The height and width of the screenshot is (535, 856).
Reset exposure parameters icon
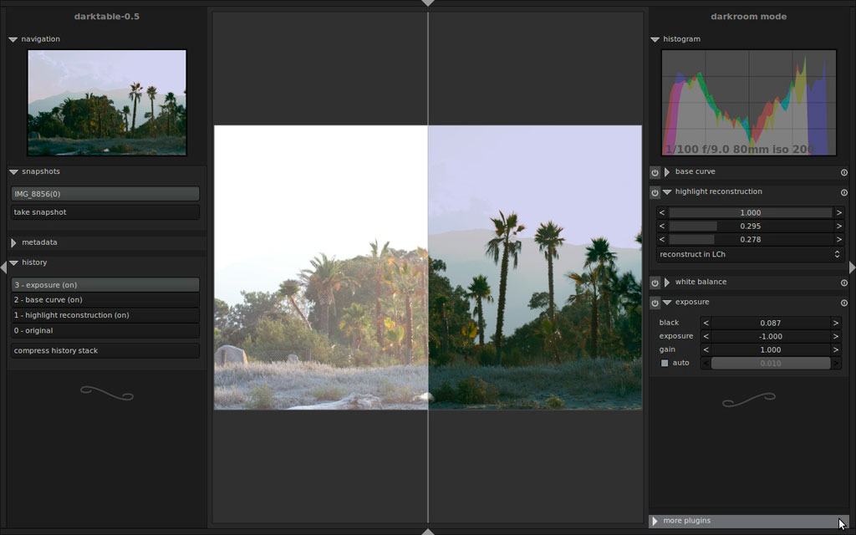(x=844, y=303)
